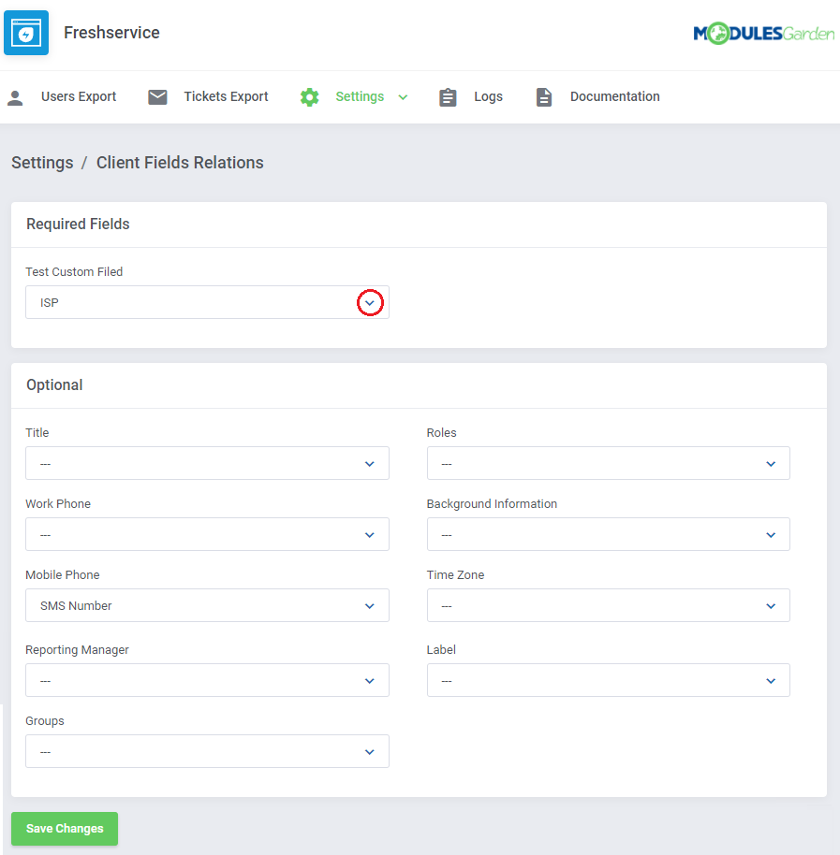Click the Users Export person icon
Screen dimensions: 840x855
pyautogui.click(x=15, y=97)
